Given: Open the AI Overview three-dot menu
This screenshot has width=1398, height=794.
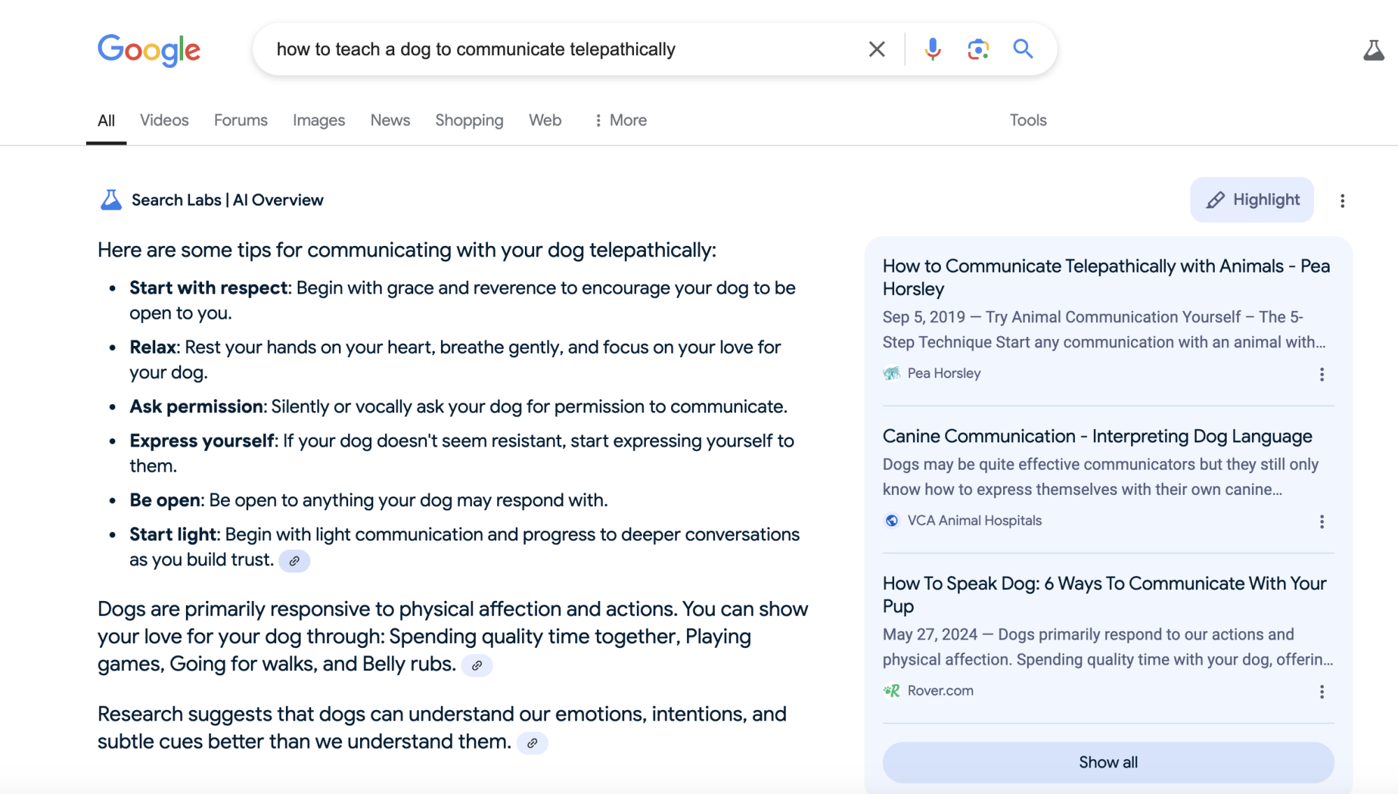Looking at the screenshot, I should coord(1342,200).
